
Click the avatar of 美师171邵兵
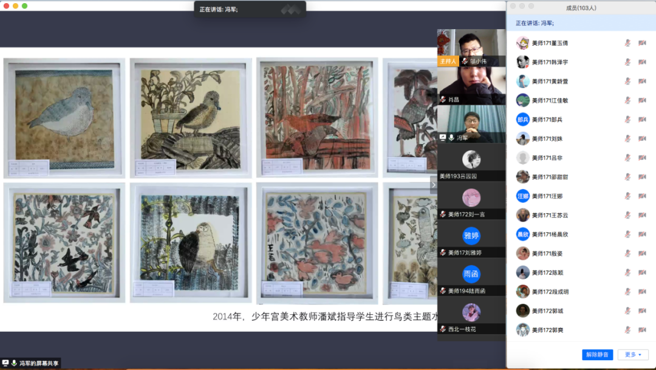click(522, 120)
